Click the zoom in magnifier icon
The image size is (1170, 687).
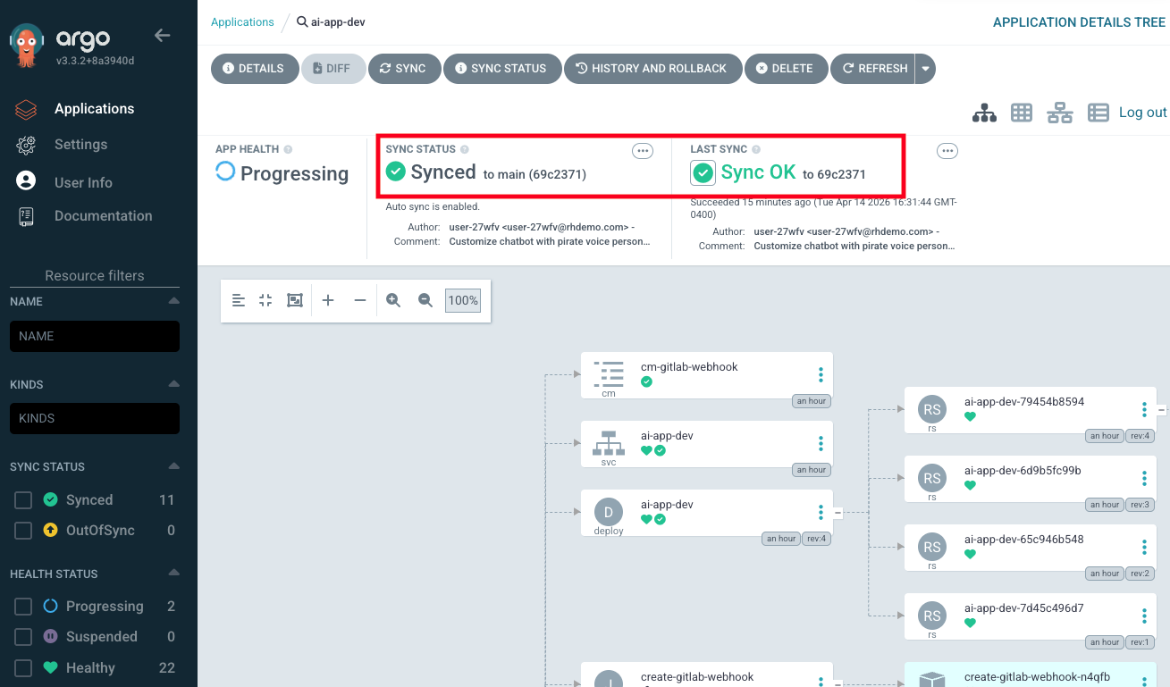[393, 300]
